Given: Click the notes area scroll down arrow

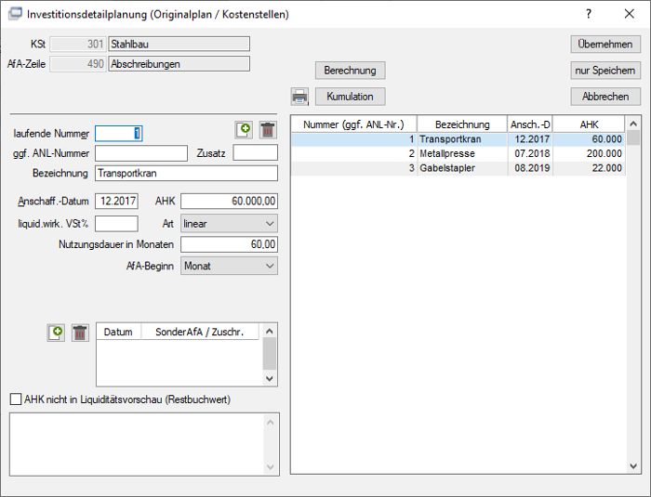Looking at the screenshot, I should 271,467.
